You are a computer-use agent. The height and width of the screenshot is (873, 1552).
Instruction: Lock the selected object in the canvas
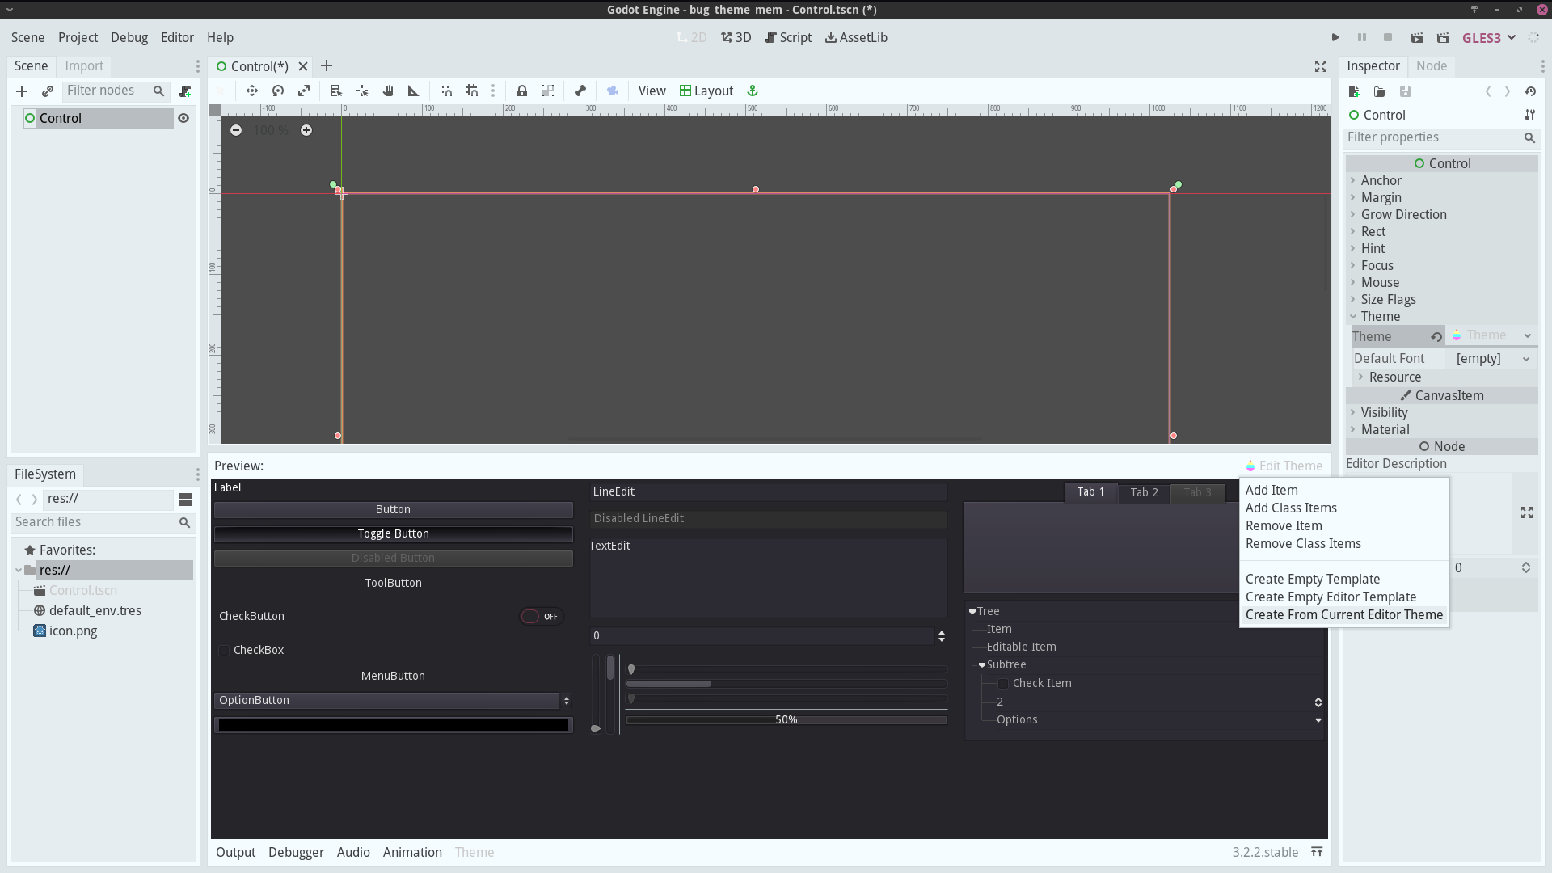click(x=522, y=91)
